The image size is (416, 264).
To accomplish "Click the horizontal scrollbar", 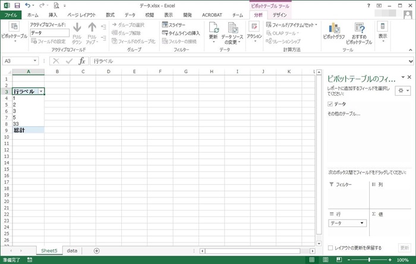I will pos(253,251).
